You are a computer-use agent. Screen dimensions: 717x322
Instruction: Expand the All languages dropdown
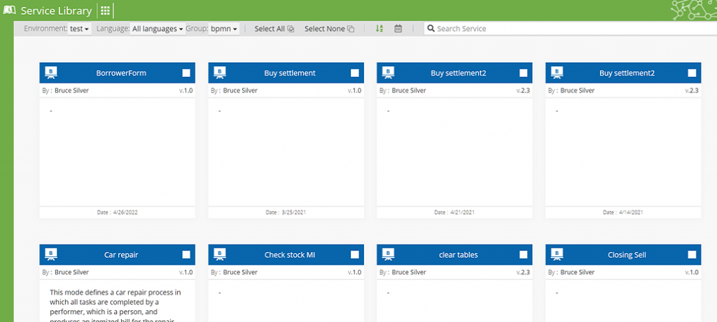[x=158, y=29]
